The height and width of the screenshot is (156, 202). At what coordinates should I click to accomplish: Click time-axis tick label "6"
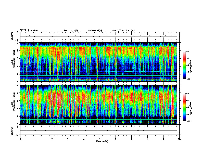[x=116, y=139]
